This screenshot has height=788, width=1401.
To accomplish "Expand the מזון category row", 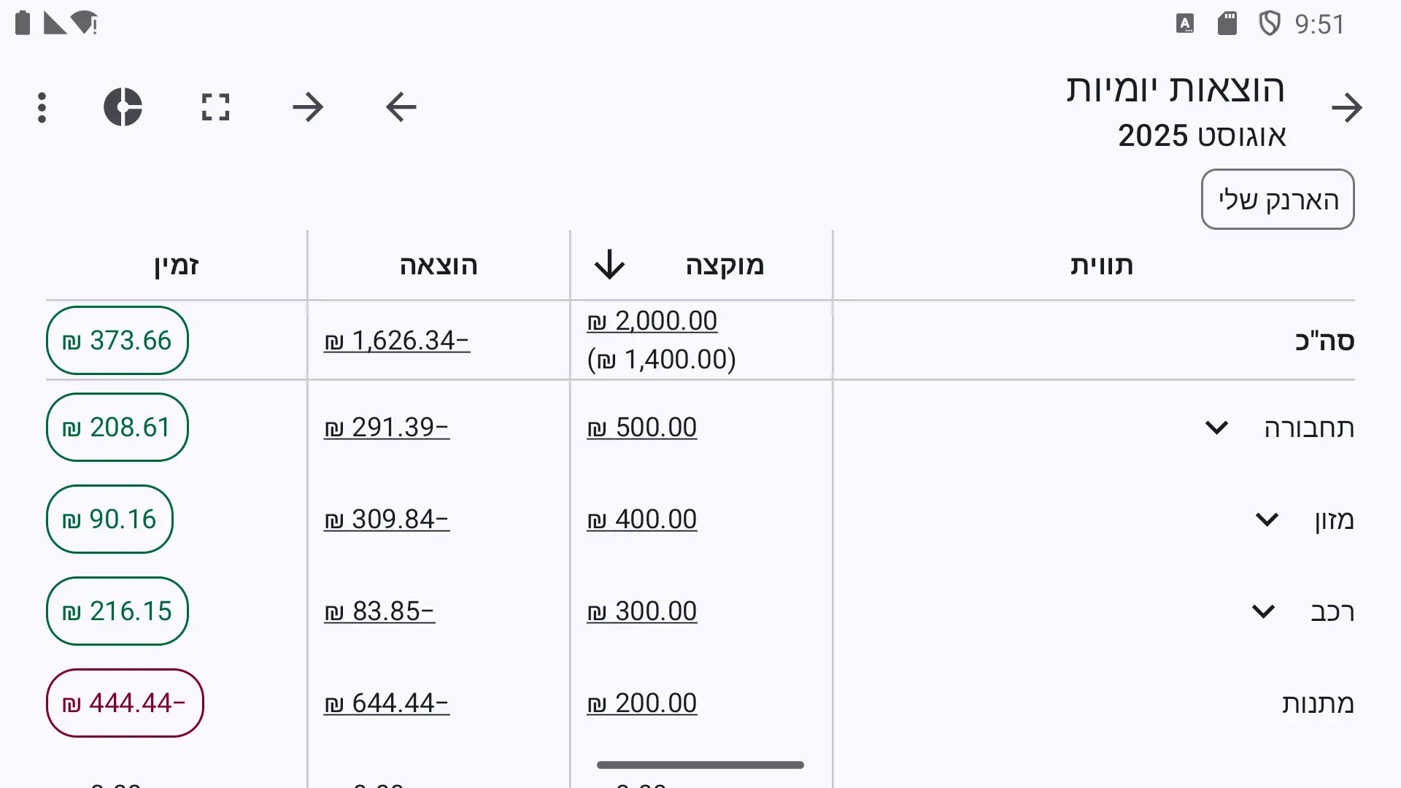I will tap(1267, 519).
